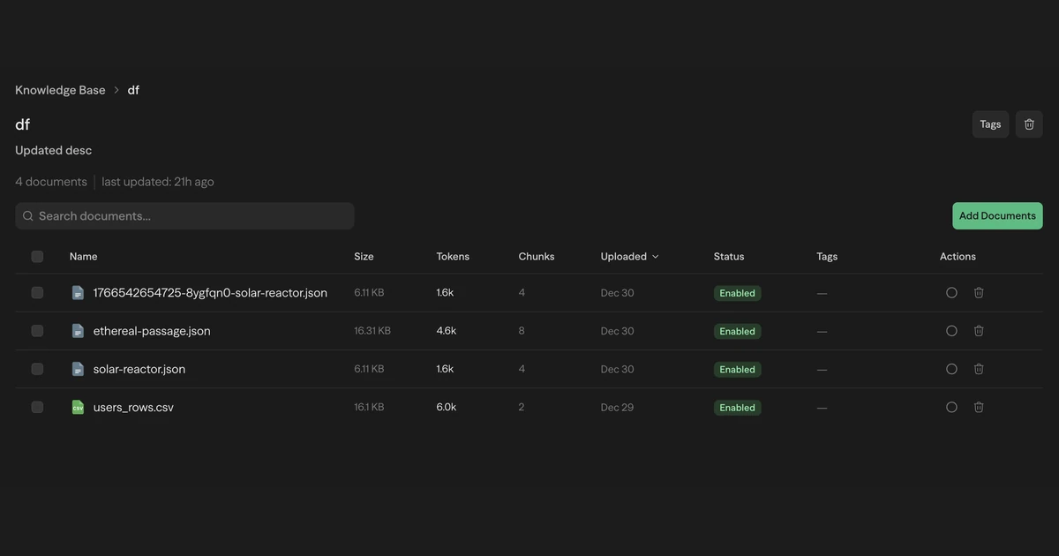
Task: Click the 4 documents count text
Action: (51, 182)
